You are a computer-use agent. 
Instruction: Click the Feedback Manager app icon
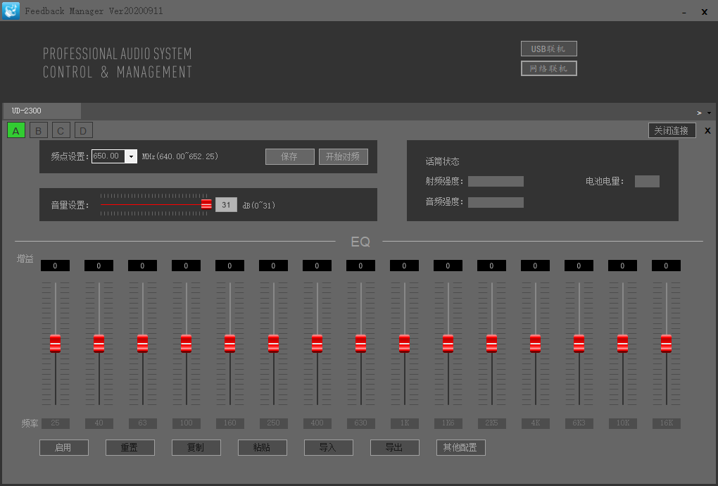click(11, 11)
